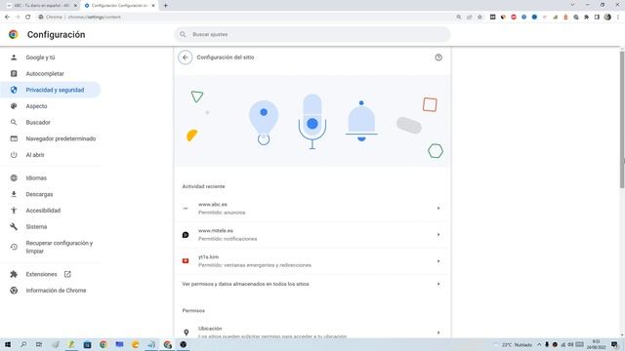Click the taskbar clock and date
Screen dimensions: 625x351
point(596,344)
